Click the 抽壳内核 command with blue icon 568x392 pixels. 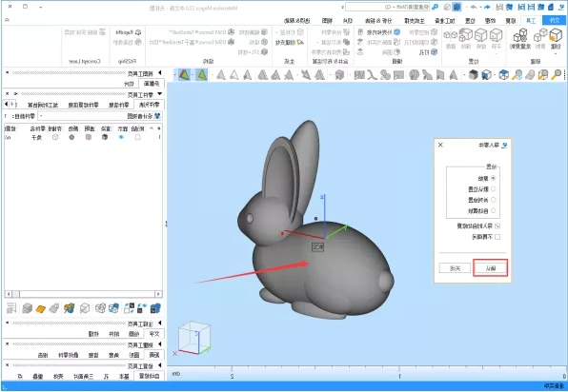point(383,32)
